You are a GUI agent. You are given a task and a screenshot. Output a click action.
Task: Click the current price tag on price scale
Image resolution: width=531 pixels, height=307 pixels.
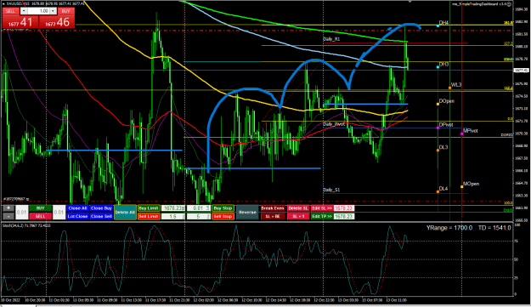click(522, 70)
